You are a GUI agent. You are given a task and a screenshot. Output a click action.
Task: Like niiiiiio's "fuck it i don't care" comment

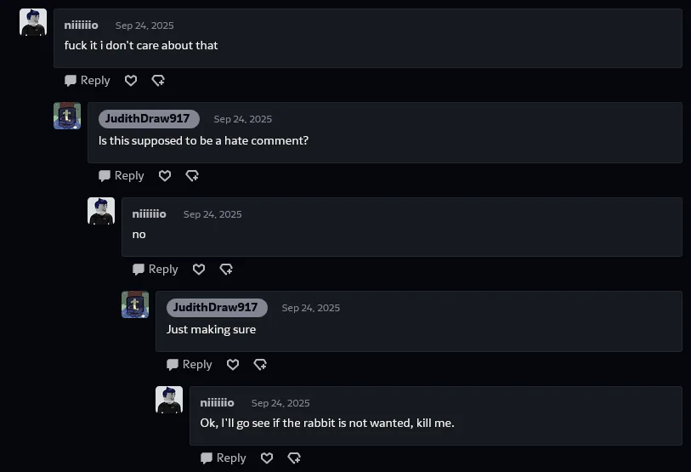click(131, 81)
